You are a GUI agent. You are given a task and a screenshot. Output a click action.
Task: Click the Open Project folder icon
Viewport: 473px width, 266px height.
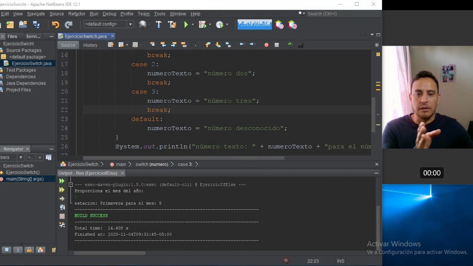click(23, 25)
